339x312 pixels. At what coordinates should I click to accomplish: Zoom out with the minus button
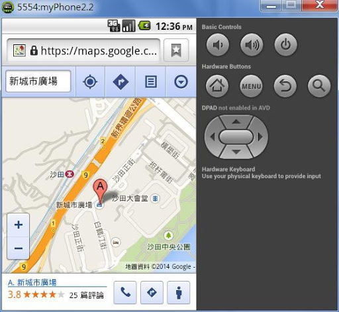click(x=19, y=248)
